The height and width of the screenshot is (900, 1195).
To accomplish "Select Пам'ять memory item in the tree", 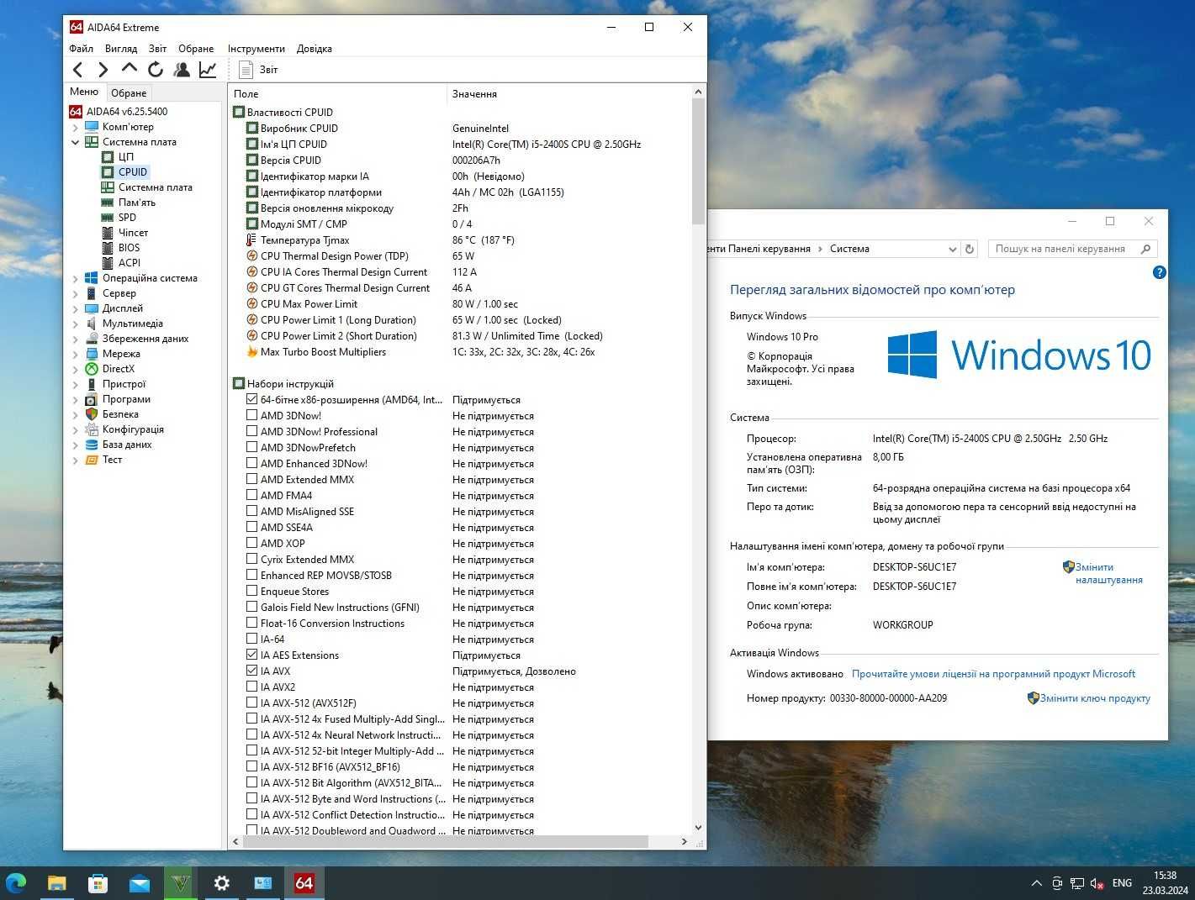I will coord(136,203).
